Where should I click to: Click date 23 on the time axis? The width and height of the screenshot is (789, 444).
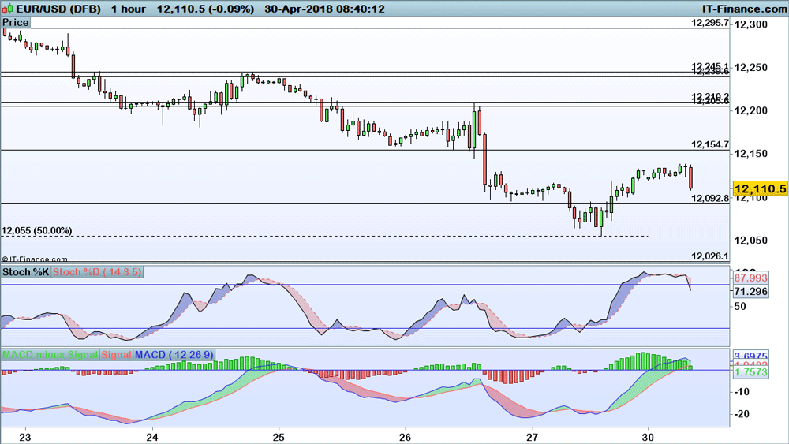24,436
